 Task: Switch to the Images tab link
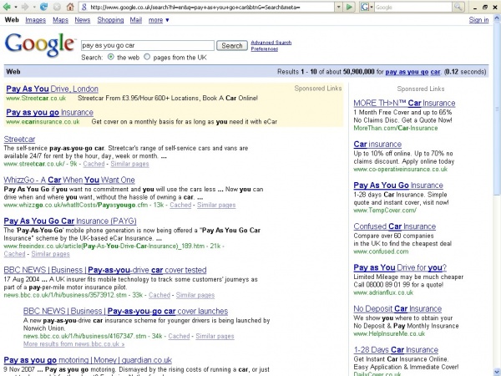tap(35, 19)
